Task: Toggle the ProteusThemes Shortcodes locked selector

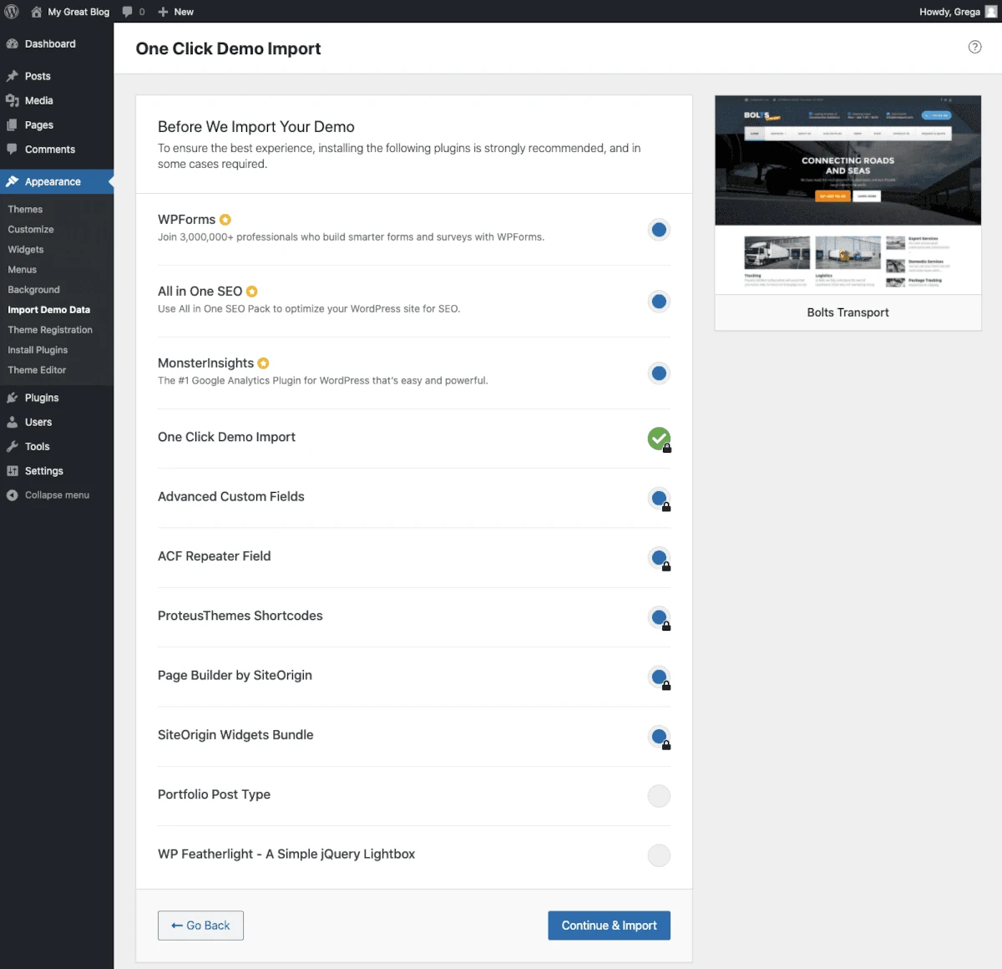Action: tap(659, 617)
